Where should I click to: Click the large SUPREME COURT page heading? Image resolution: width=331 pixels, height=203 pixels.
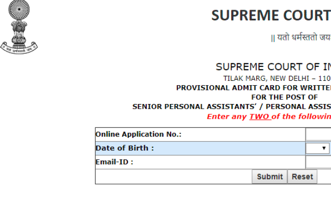point(271,16)
